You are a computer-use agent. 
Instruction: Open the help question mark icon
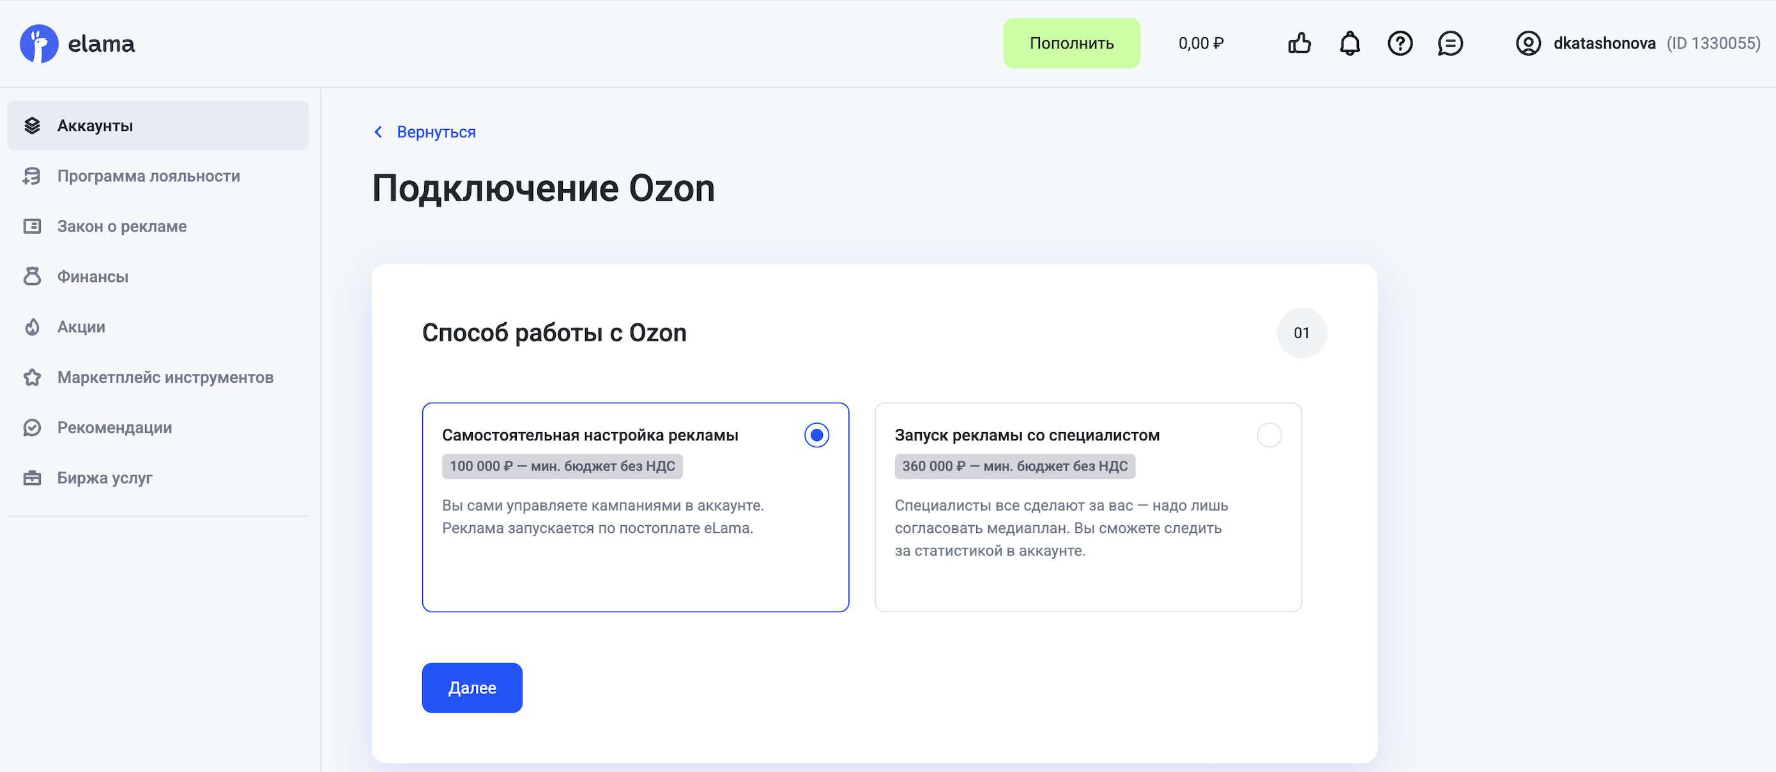1400,43
